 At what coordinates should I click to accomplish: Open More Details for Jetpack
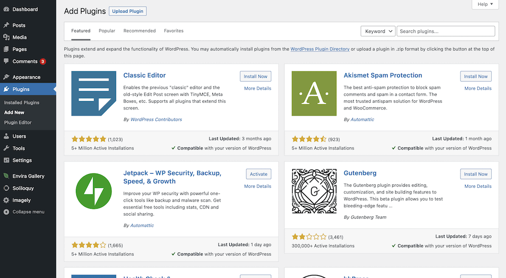tap(258, 186)
